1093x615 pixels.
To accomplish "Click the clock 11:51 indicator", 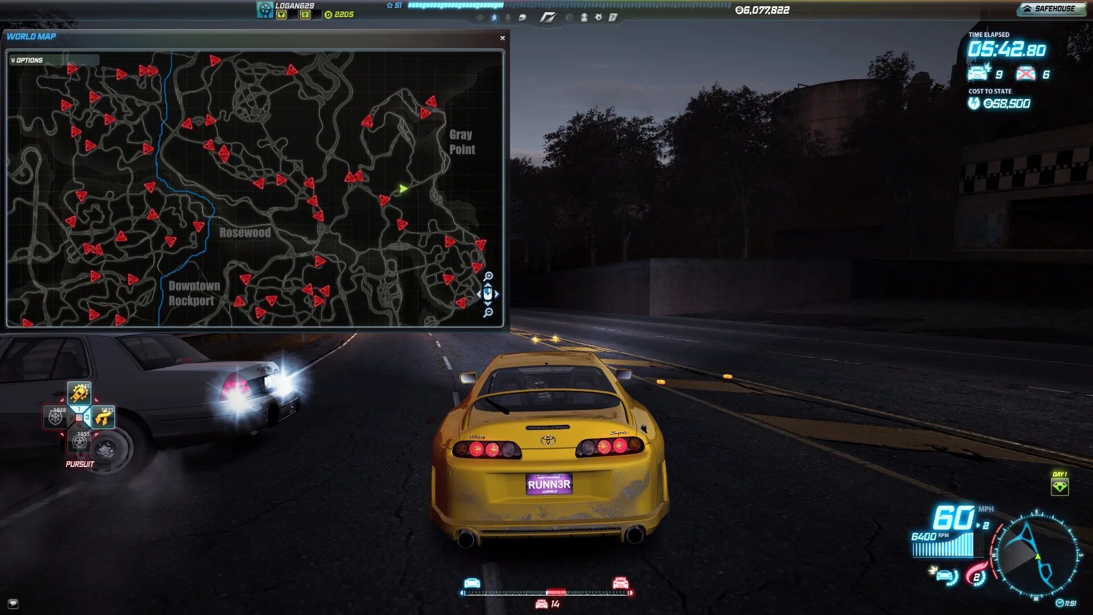I will (x=1066, y=603).
